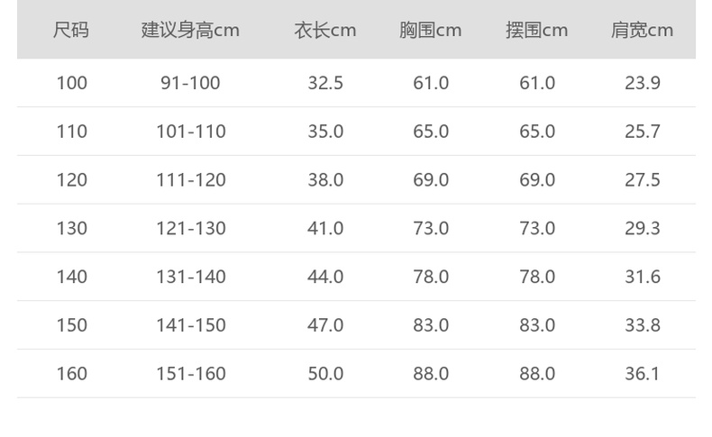Select garment length value 47.0

pos(325,325)
